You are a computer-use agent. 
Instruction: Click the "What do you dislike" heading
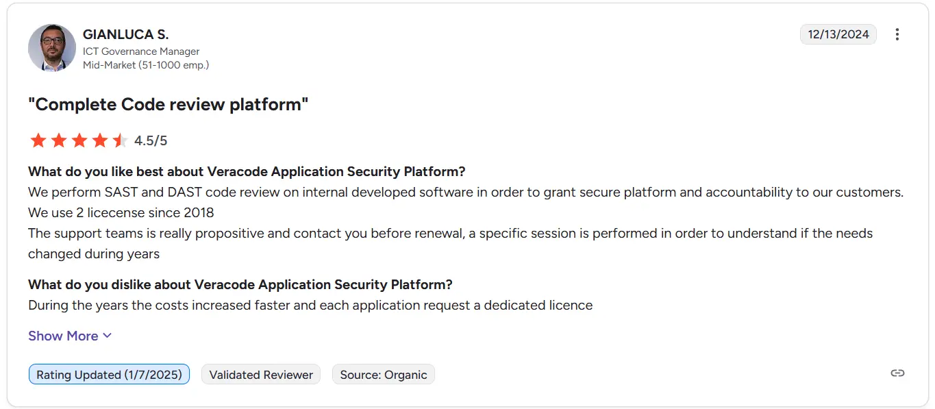pos(240,284)
